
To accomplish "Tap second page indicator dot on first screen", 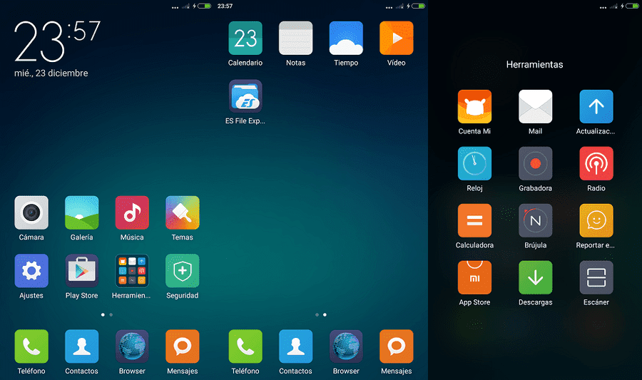I will click(111, 314).
